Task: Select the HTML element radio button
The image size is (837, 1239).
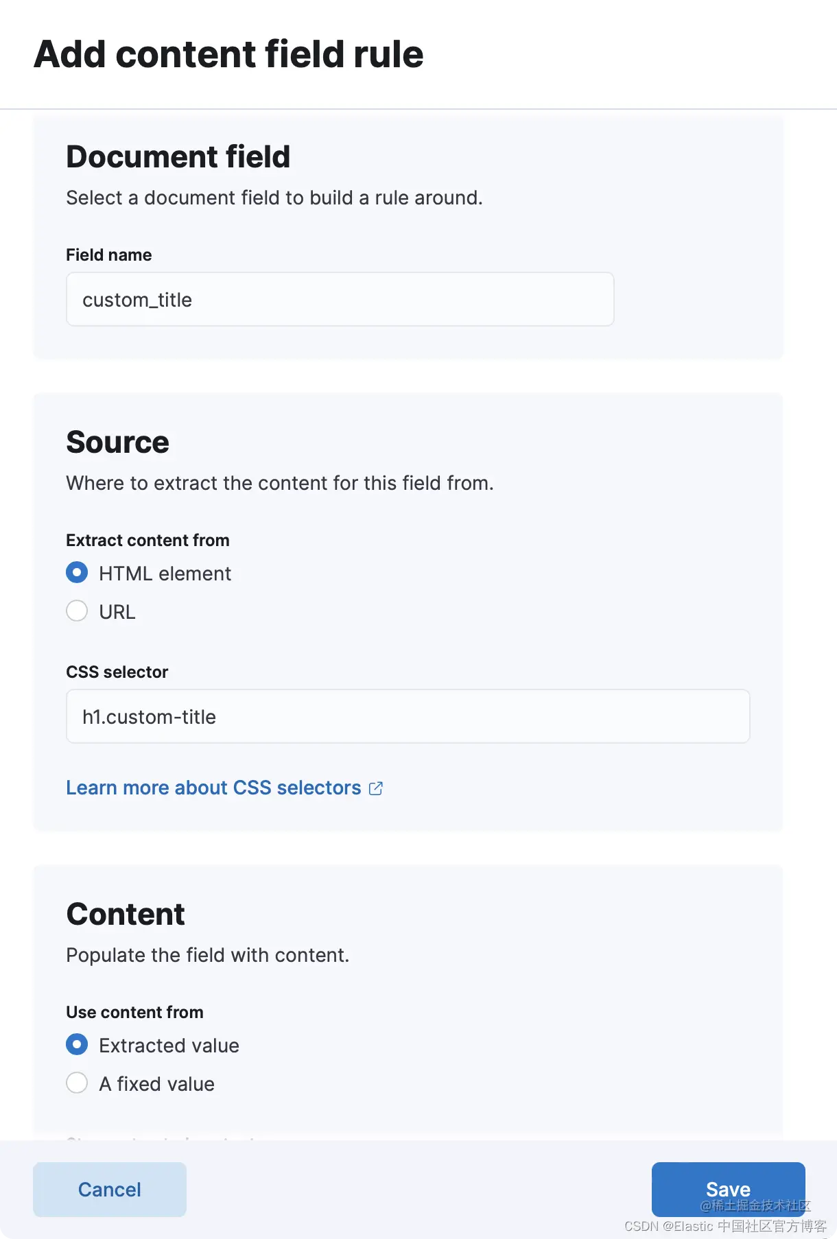Action: click(77, 573)
